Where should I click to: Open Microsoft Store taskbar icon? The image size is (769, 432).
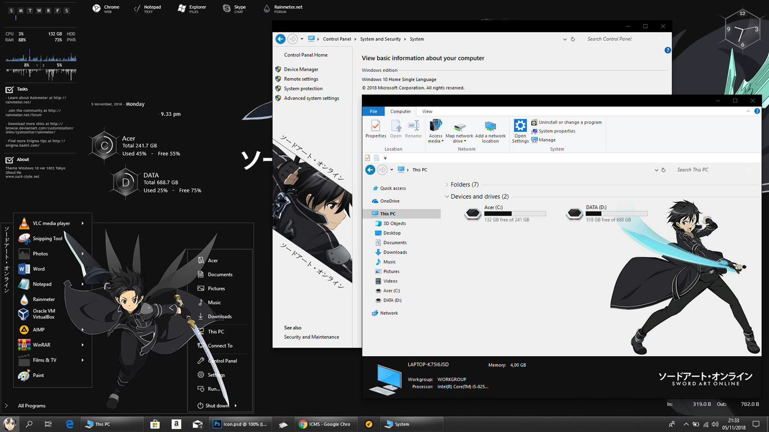click(155, 424)
